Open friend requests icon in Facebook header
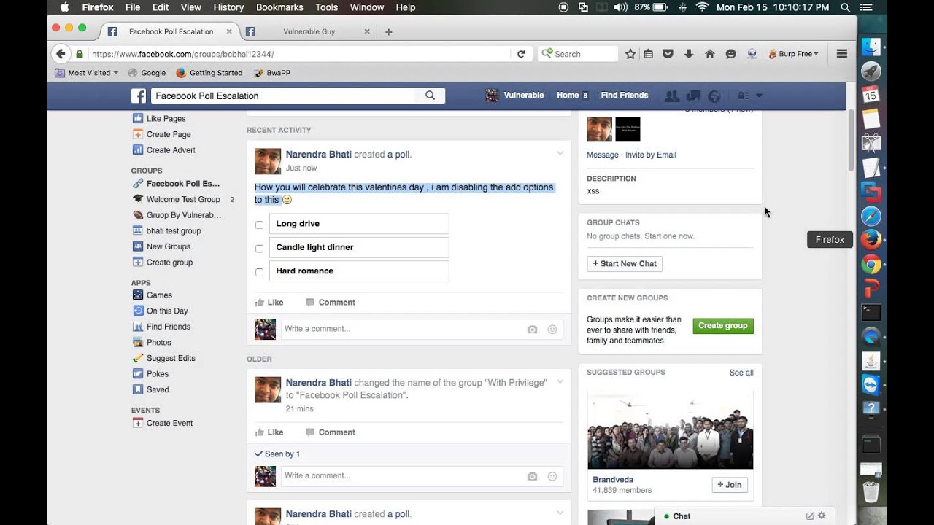934x525 pixels. pos(672,96)
